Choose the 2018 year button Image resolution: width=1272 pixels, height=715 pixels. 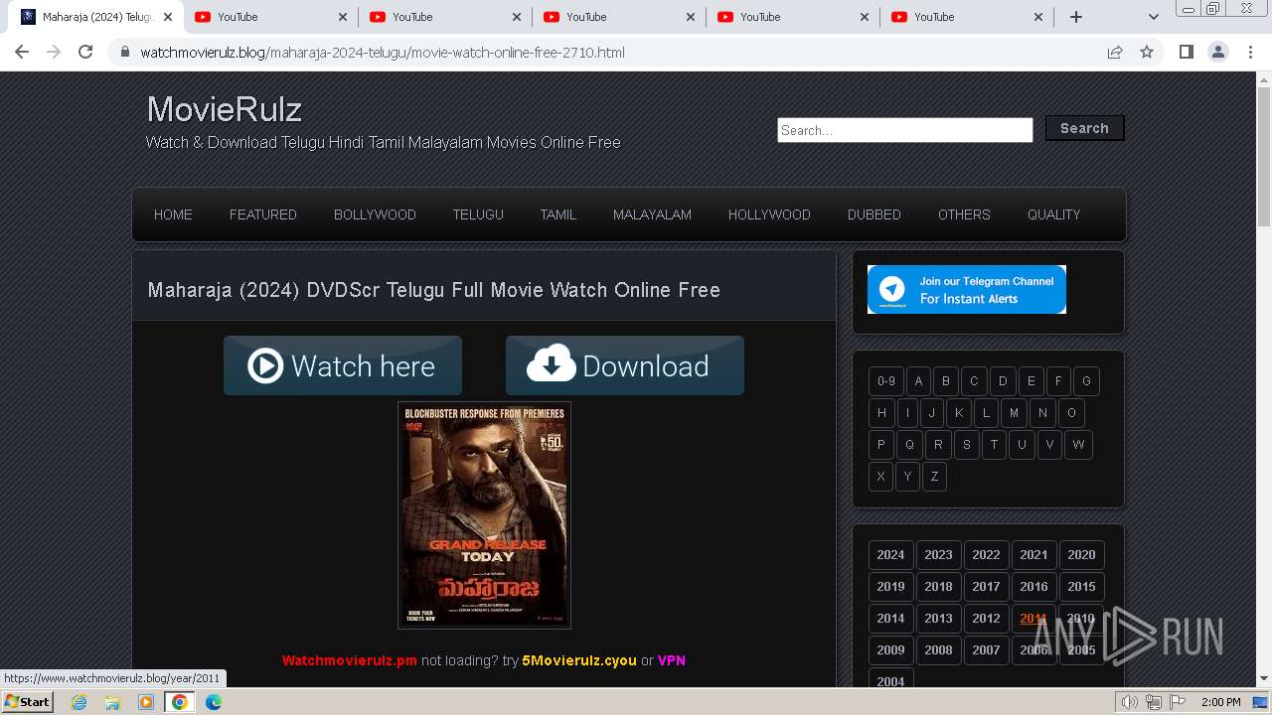(x=938, y=587)
